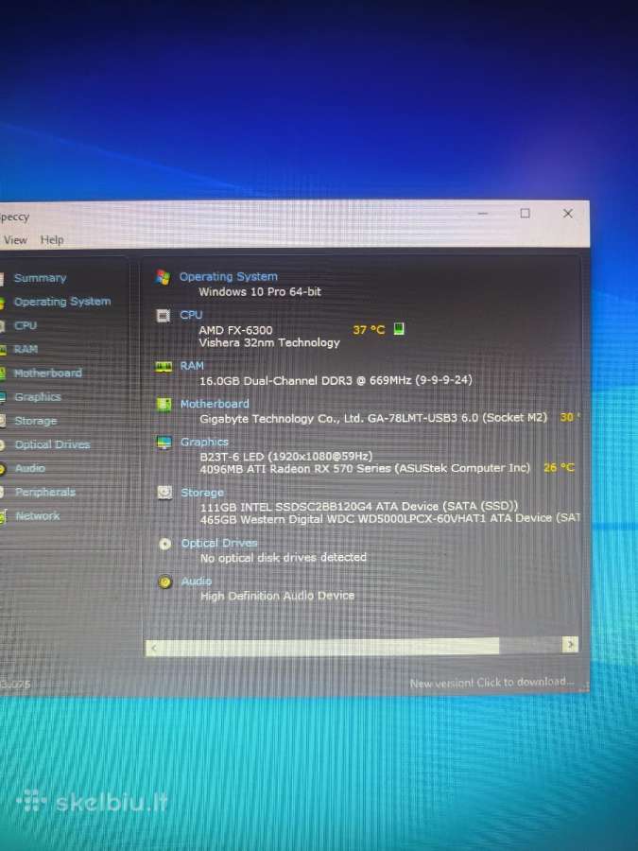The image size is (638, 851).
Task: Click the Vishera 32nm Technology text
Action: click(x=269, y=343)
